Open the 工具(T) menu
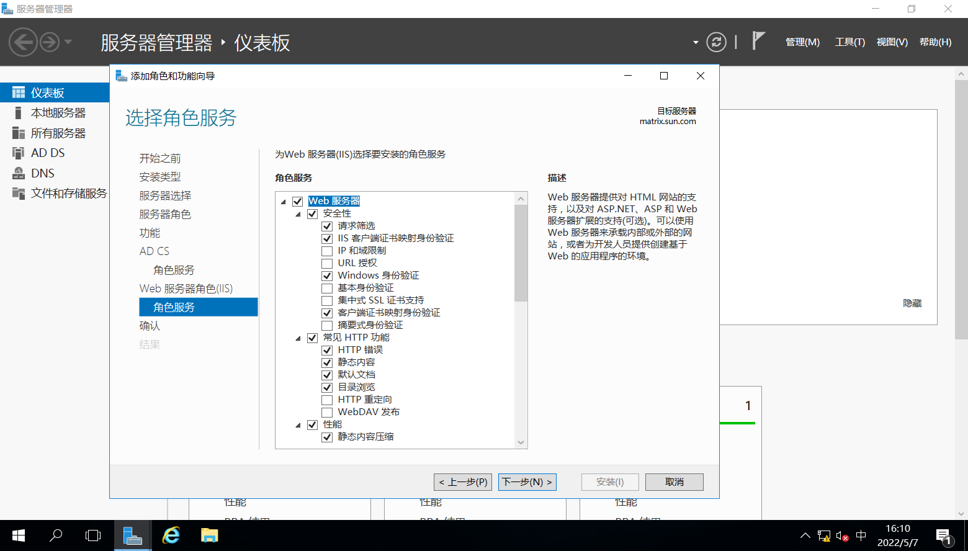Image resolution: width=968 pixels, height=551 pixels. [849, 42]
